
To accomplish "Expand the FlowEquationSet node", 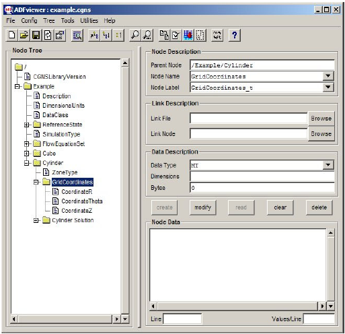I will [x=26, y=144].
